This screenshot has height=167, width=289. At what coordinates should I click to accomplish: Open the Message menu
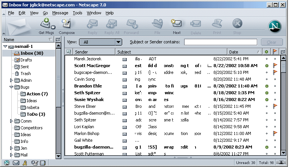point(60,13)
